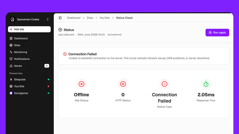
Task: Open Issues in the sidebar
Action: click(x=29, y=66)
